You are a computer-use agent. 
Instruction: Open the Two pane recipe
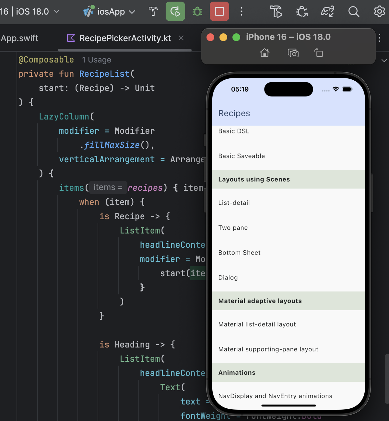[x=233, y=228]
